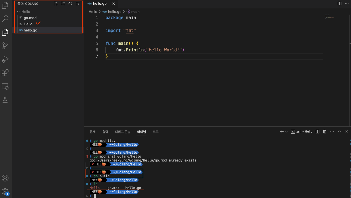Open the Accounts profile menu
Screen dimensions: 351x198
(5, 178)
